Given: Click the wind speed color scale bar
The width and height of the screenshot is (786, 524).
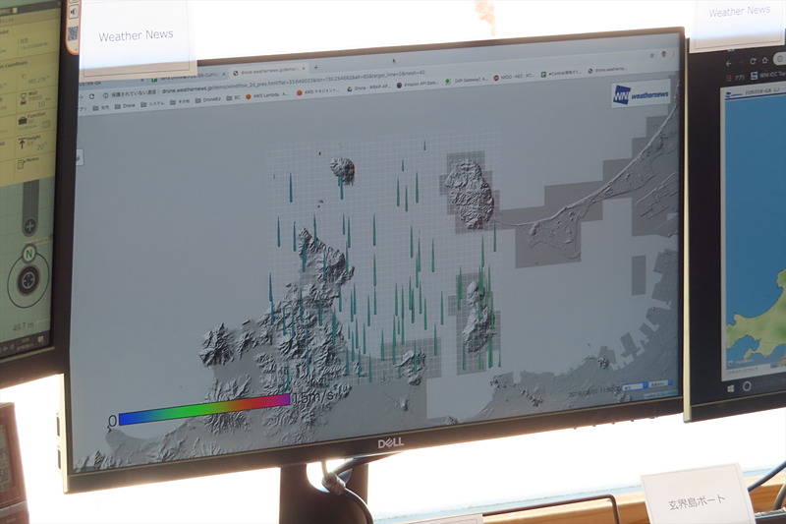Looking at the screenshot, I should click(x=204, y=410).
